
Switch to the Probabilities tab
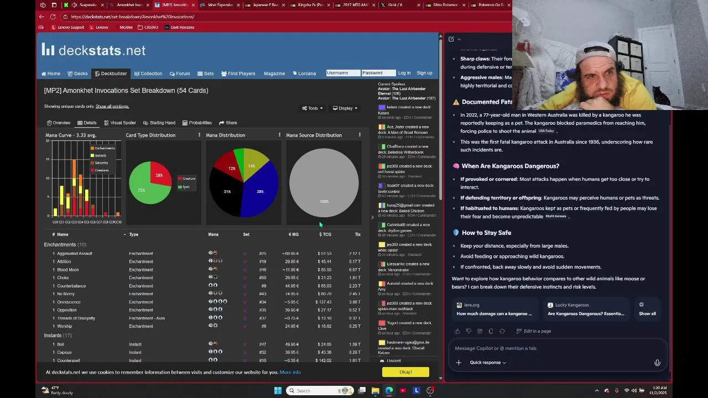[197, 123]
